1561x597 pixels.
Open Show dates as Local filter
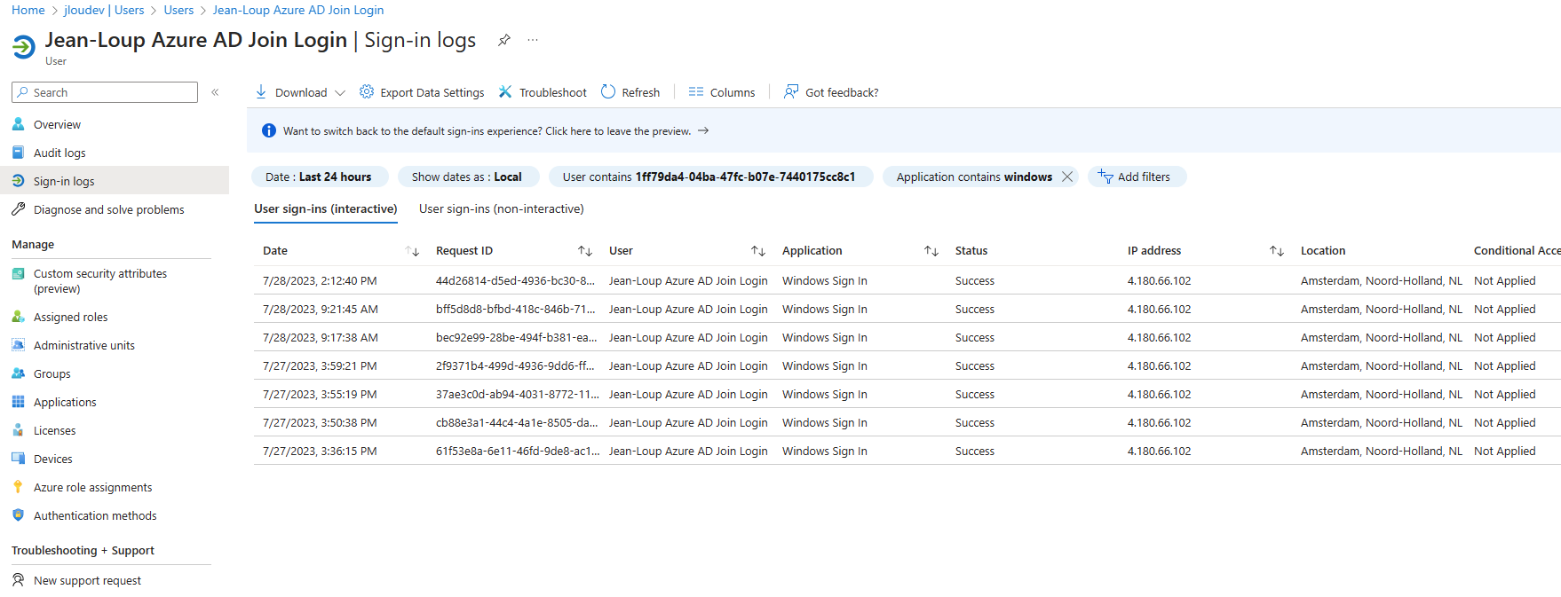[467, 177]
